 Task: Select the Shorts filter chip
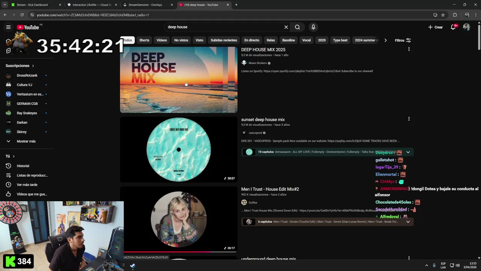[144, 40]
